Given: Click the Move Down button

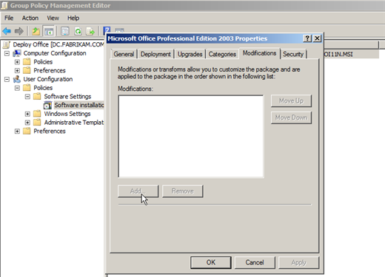Looking at the screenshot, I should pyautogui.click(x=291, y=117).
